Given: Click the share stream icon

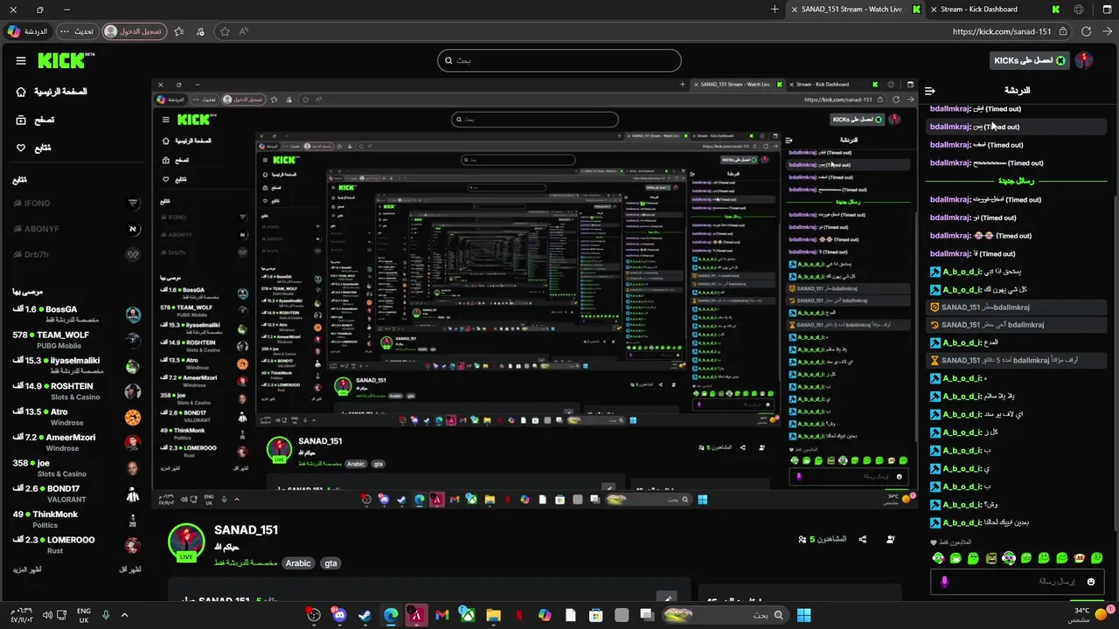Looking at the screenshot, I should coord(863,539).
